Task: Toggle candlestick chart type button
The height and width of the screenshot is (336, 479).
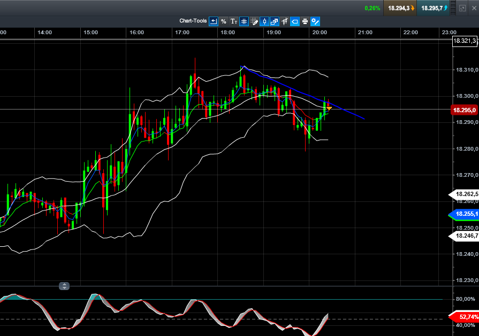Action: pyautogui.click(x=264, y=21)
